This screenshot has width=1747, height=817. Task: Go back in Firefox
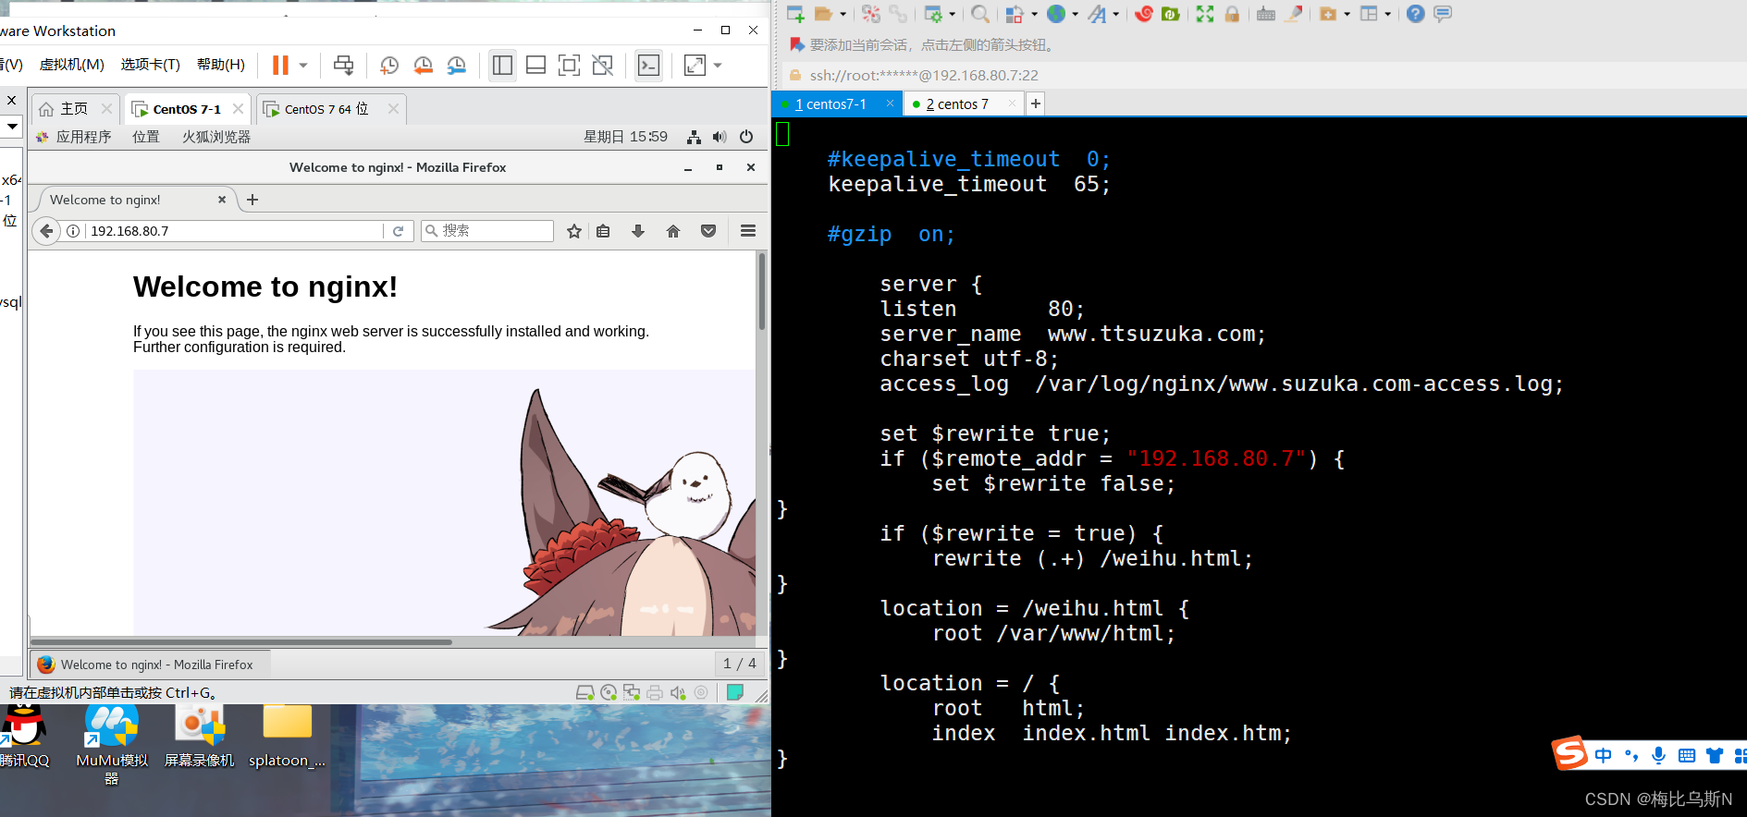tap(46, 231)
